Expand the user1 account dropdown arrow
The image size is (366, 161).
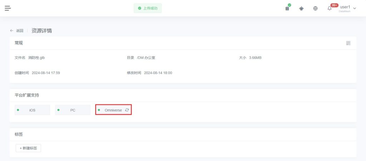click(355, 9)
